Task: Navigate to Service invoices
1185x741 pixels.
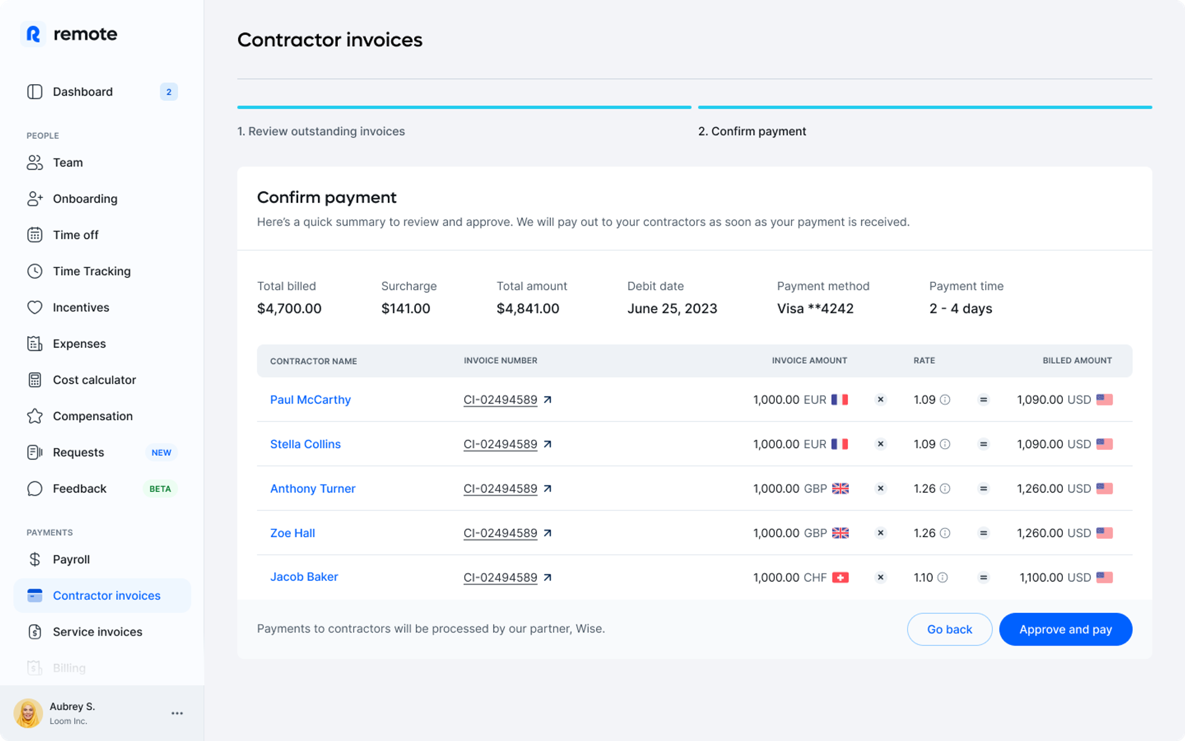Action: [97, 631]
